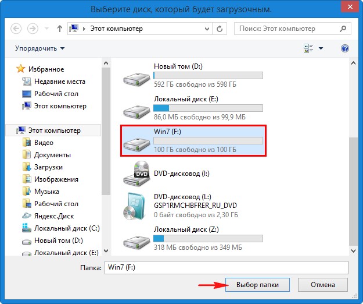Confirm with the Выбор папки button
Screen dimensions: 363x304
257,285
